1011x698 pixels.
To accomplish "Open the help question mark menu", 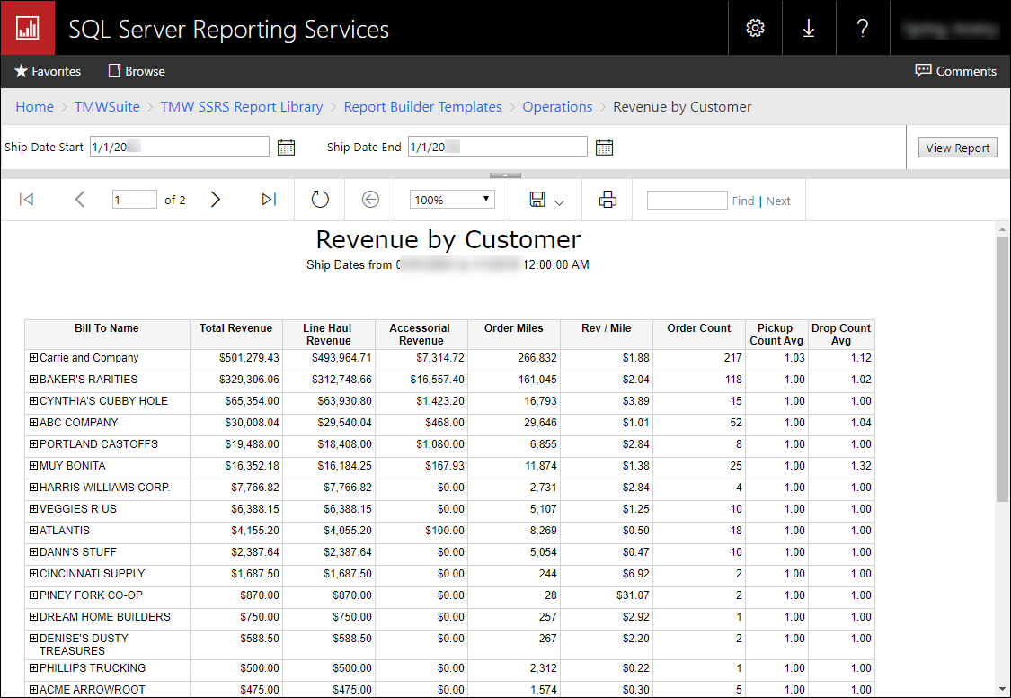I will (x=863, y=28).
